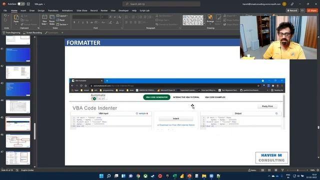Screen dimensions: 320x180
Task: Click the Search box in title bar
Action: [x=161, y=4]
